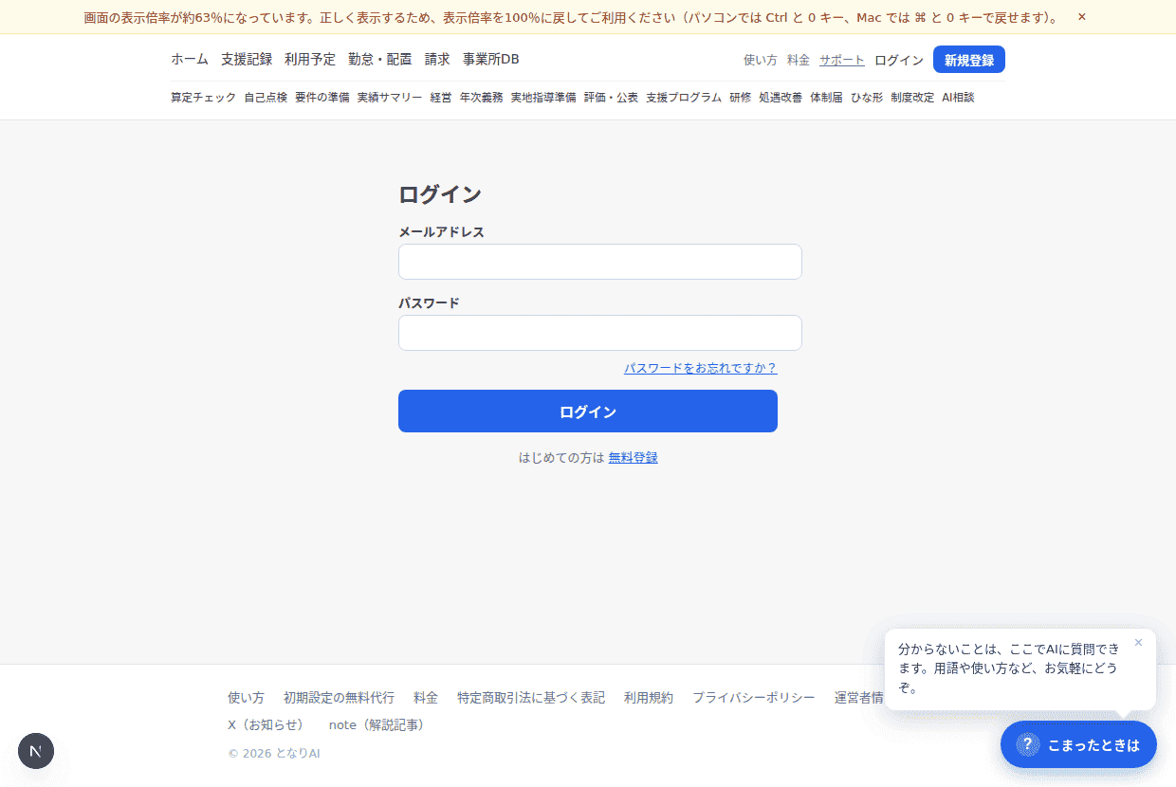Viewport: 1176px width, 787px height.
Task: Go to ホーム in the top navigation
Action: click(190, 59)
